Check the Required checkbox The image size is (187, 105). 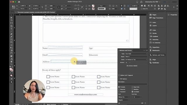tap(119, 90)
